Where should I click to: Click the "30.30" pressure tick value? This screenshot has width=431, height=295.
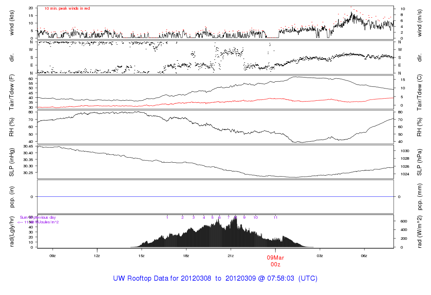tap(28, 166)
